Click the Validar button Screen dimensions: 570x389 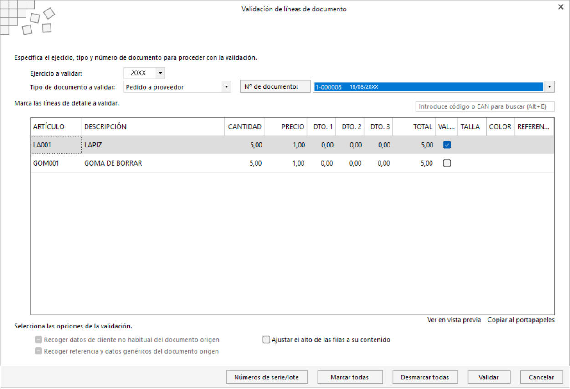489,377
